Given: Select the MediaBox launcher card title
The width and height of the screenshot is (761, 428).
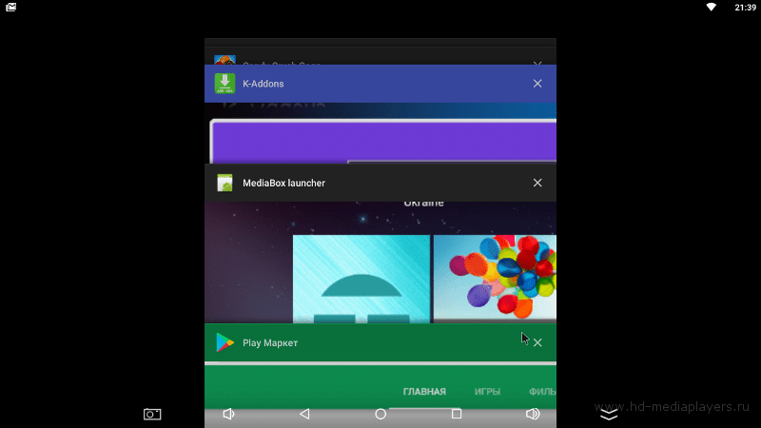Looking at the screenshot, I should [x=283, y=183].
